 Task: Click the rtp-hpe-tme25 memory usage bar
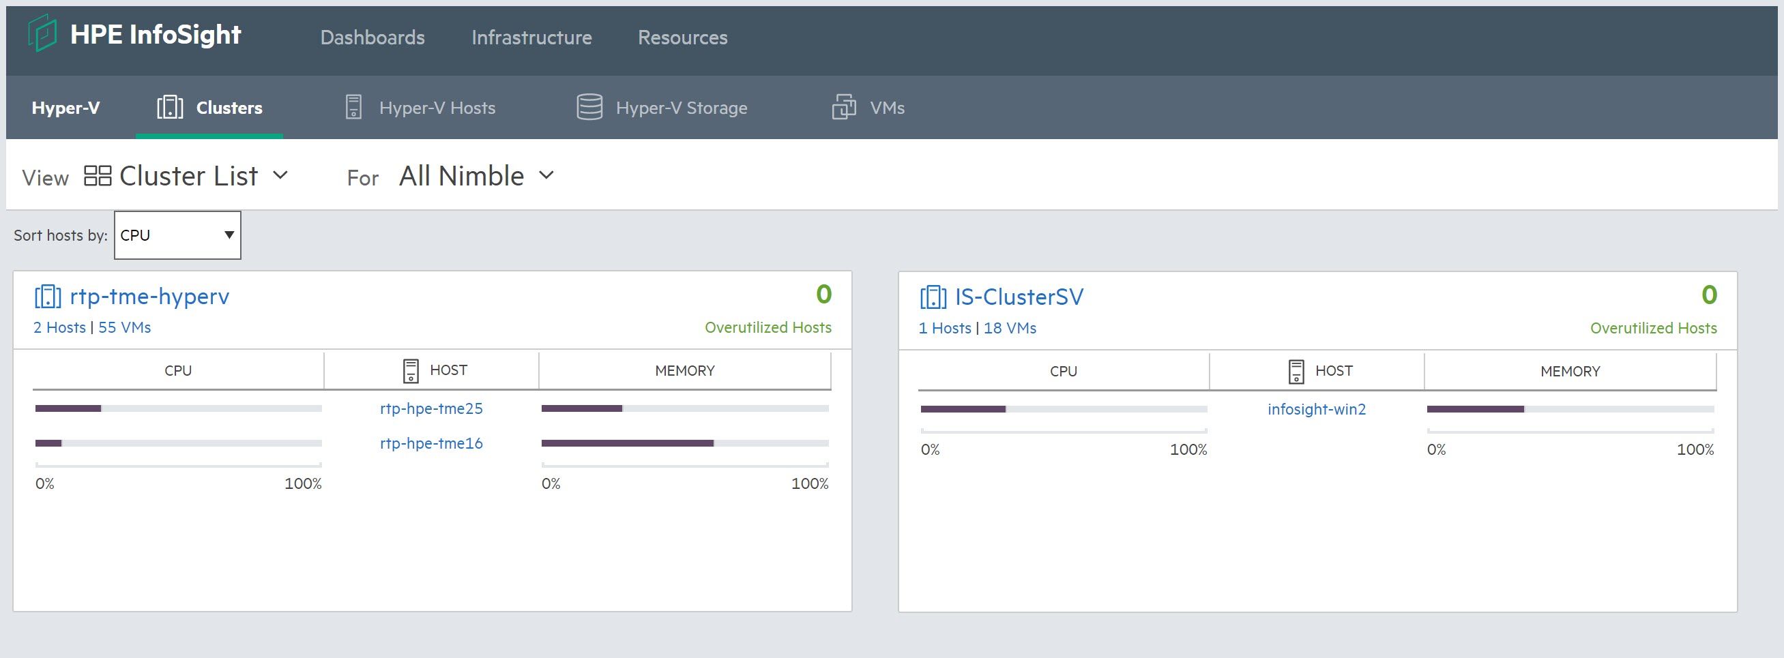tap(685, 408)
